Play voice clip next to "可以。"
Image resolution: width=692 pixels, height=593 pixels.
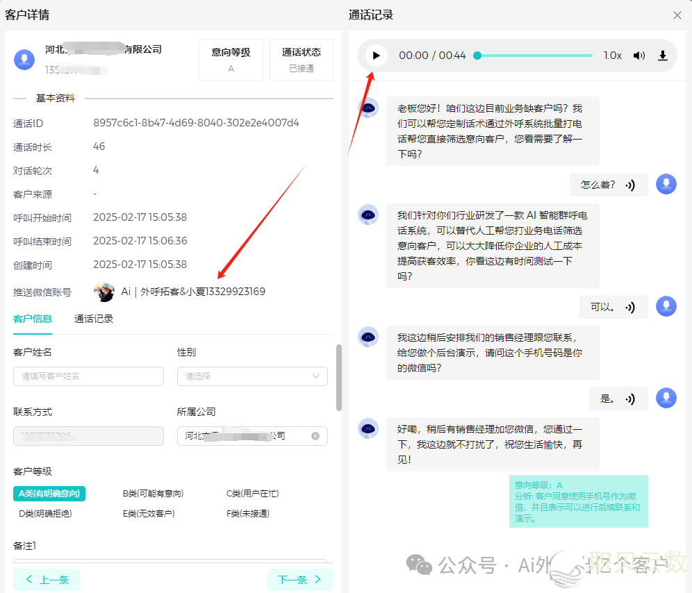click(x=630, y=307)
